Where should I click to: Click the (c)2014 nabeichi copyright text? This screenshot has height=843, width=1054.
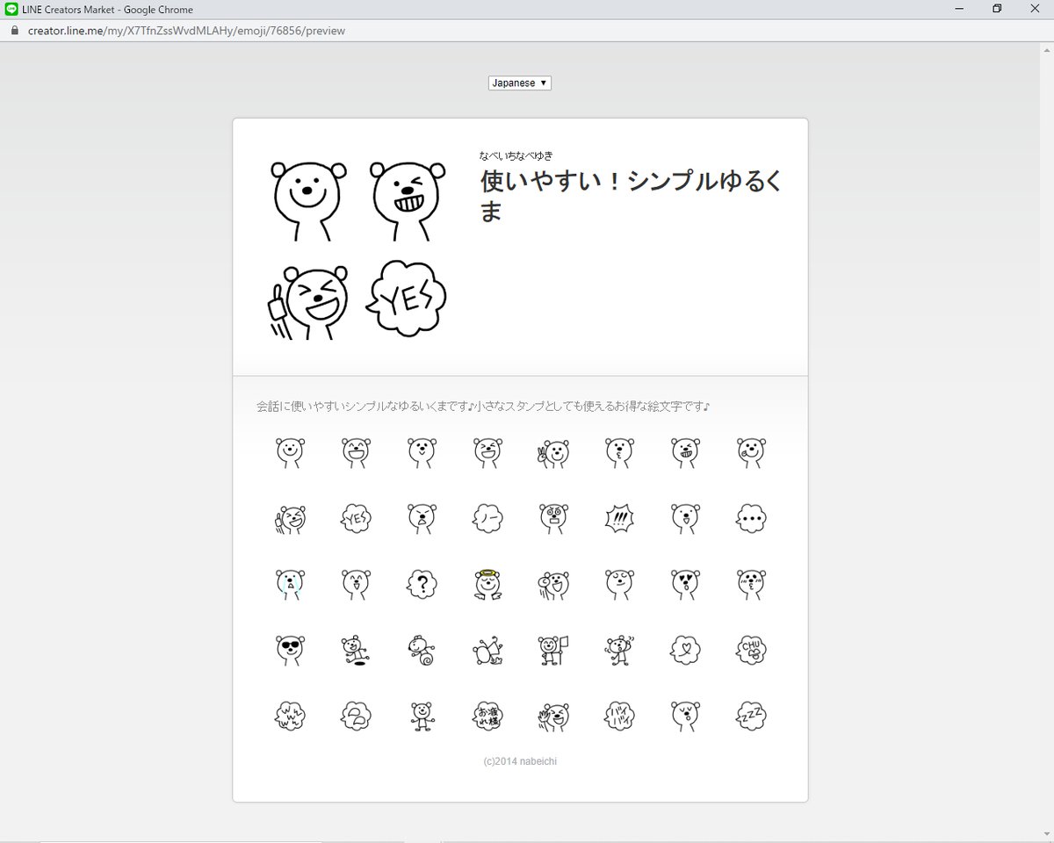[x=520, y=761]
